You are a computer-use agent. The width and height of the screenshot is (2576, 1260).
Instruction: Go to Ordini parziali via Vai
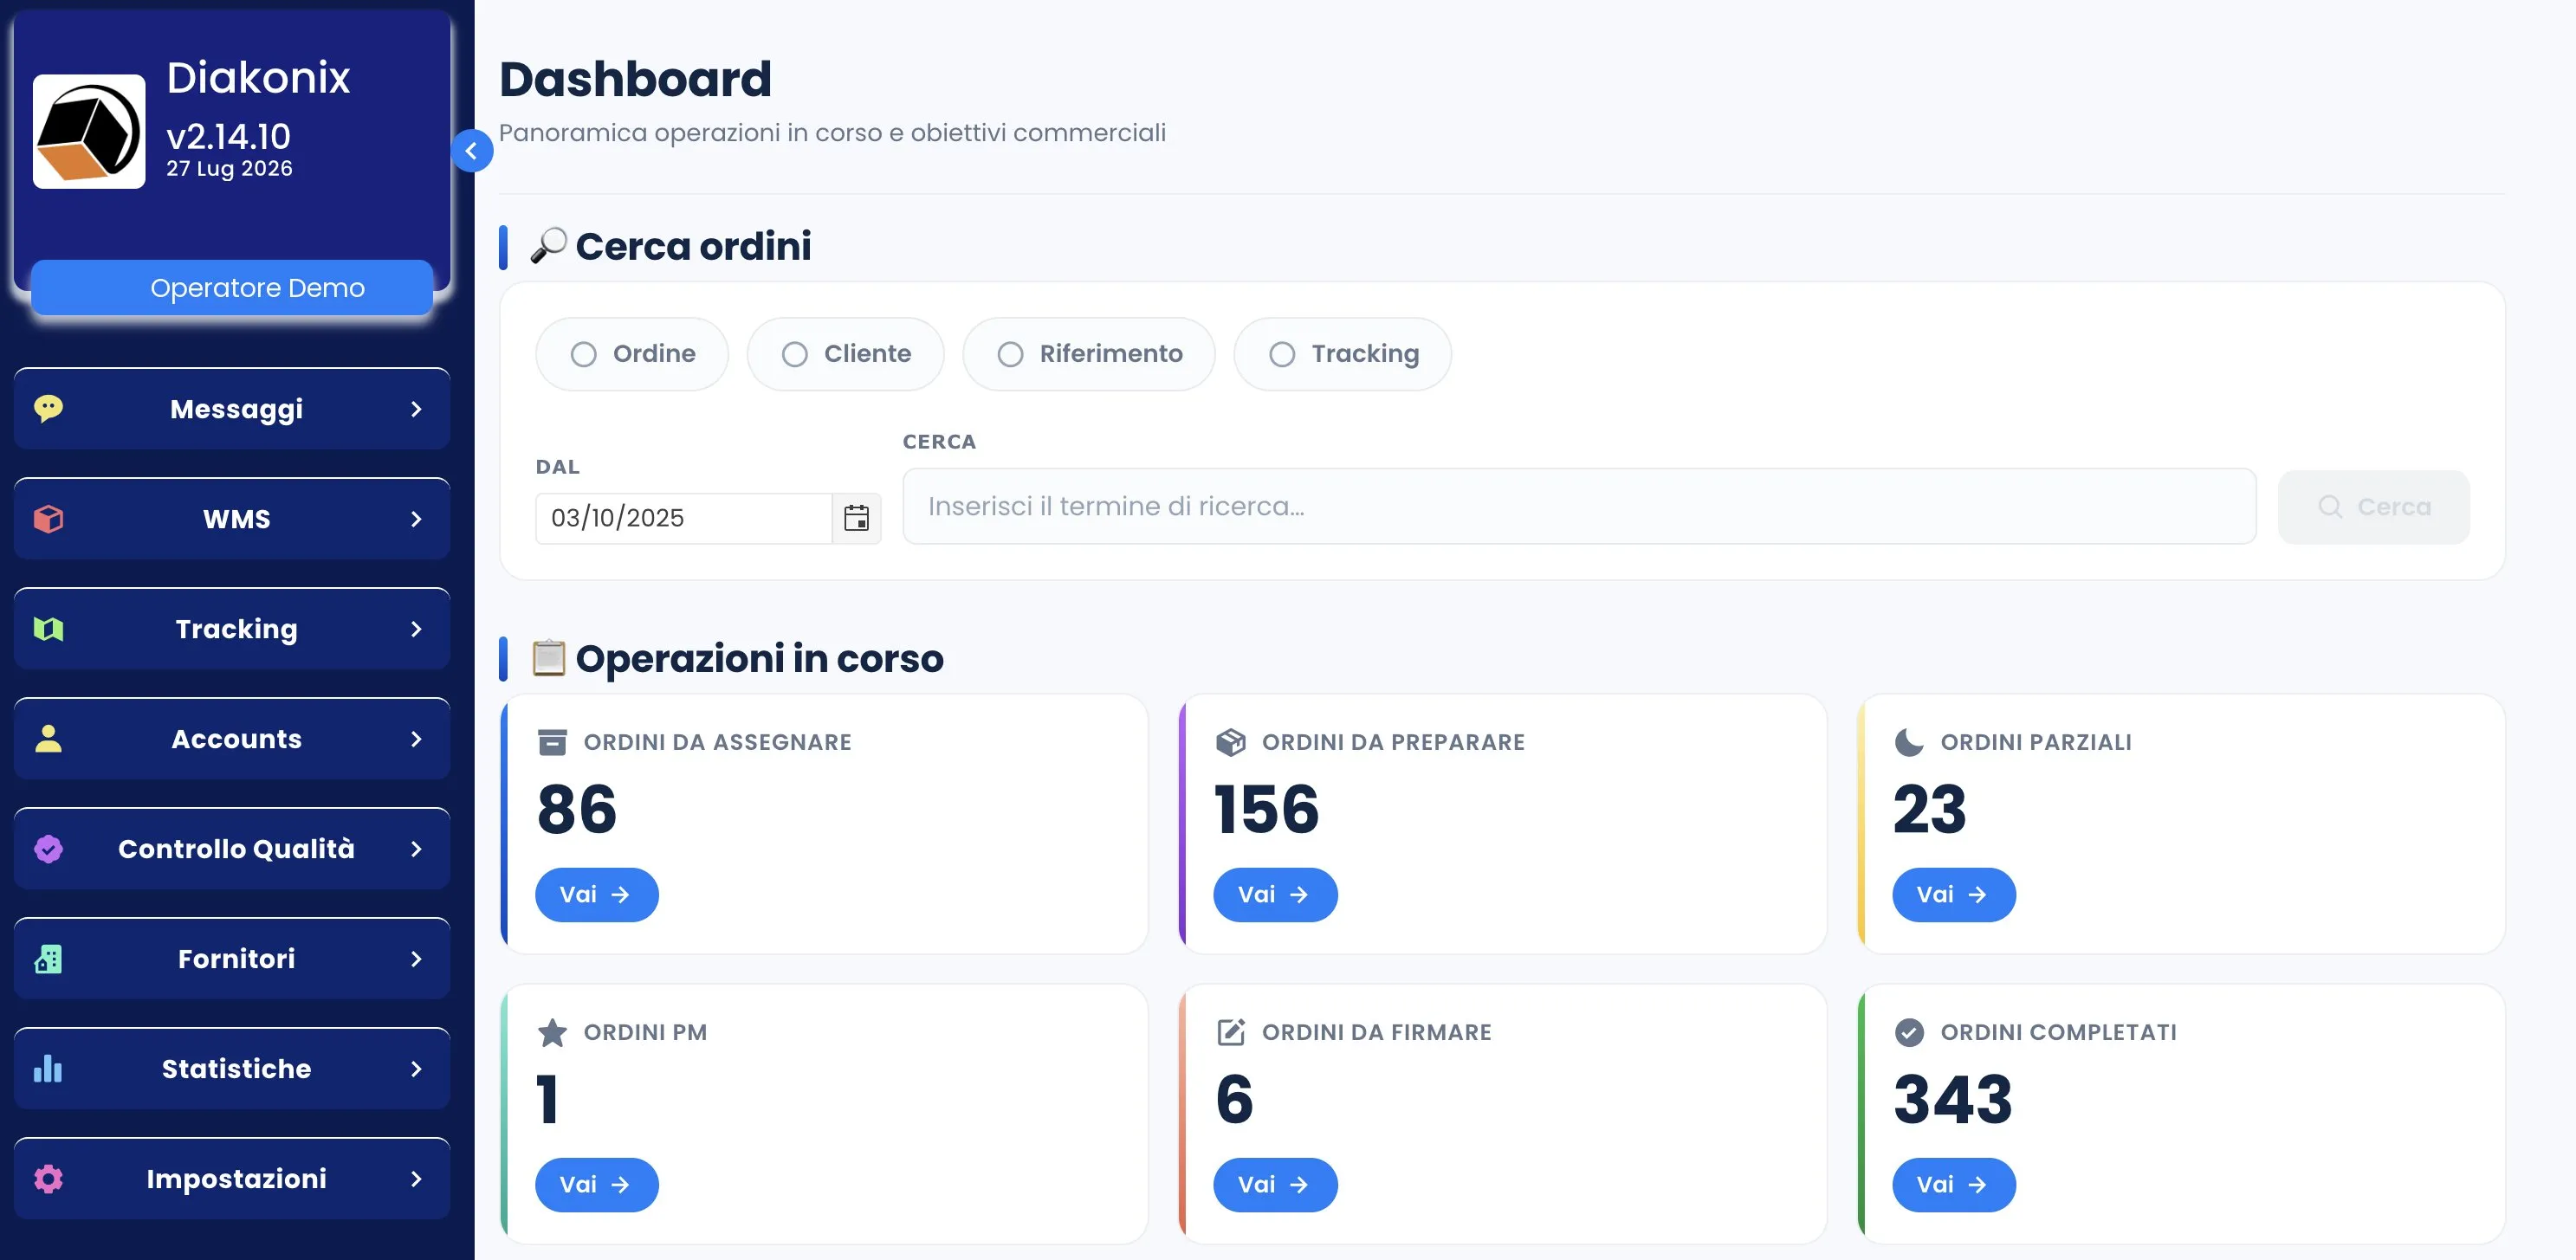(x=1953, y=894)
